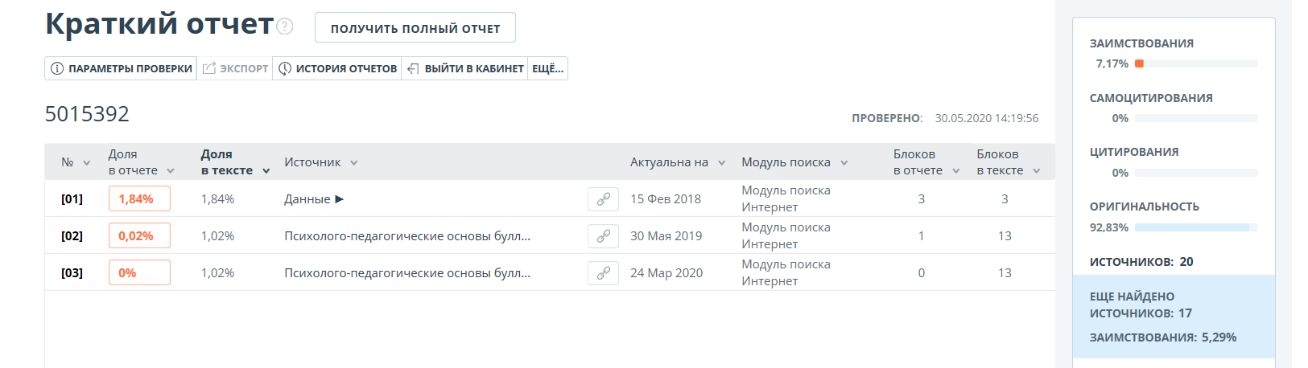Screen dimensions: 1308x368
Task: Toggle the 0% share box for source 03
Action: 139,273
